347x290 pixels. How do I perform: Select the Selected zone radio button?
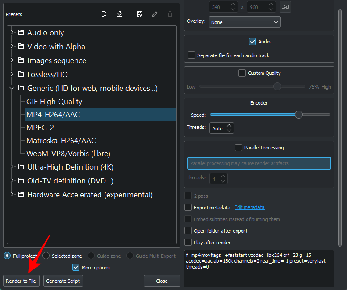pyautogui.click(x=46, y=256)
